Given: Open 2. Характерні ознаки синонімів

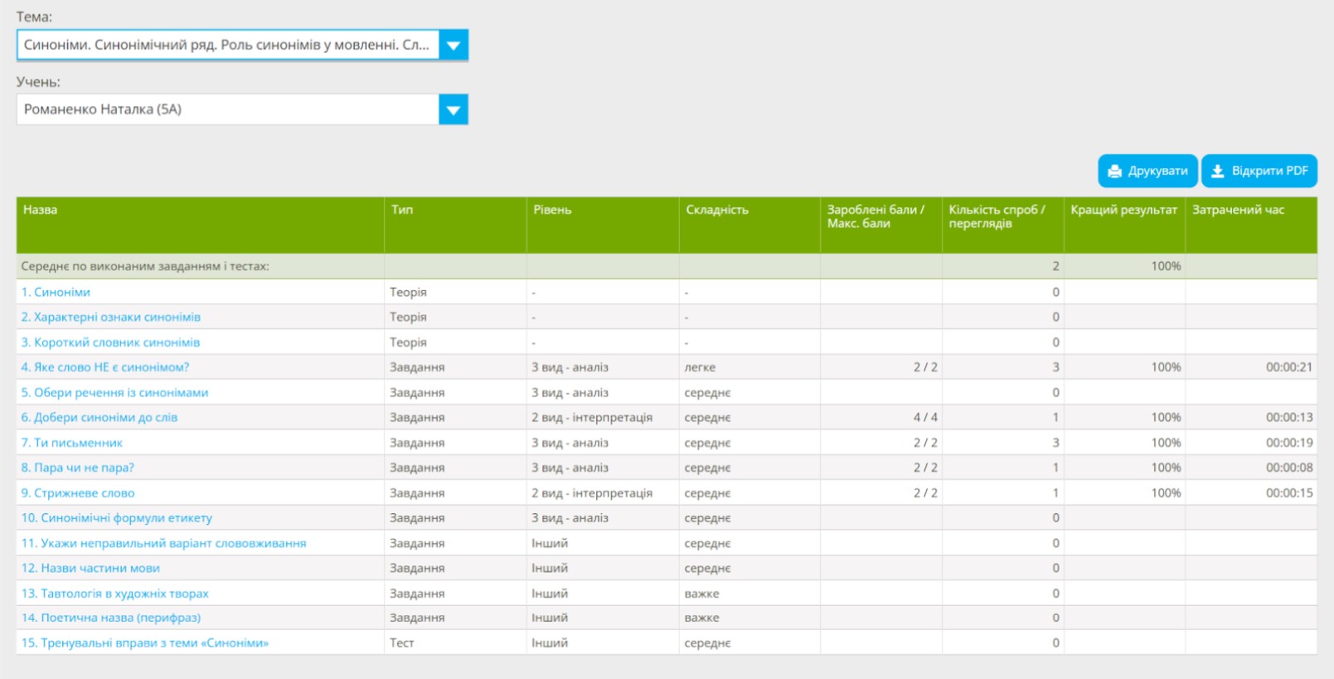Looking at the screenshot, I should click(110, 317).
